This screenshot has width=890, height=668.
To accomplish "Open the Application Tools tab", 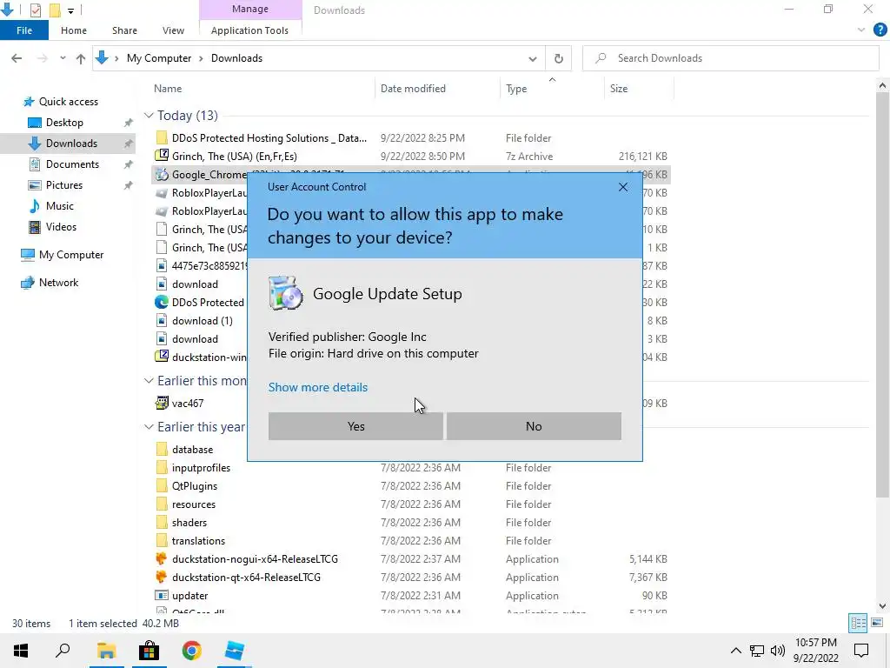I will (x=249, y=30).
